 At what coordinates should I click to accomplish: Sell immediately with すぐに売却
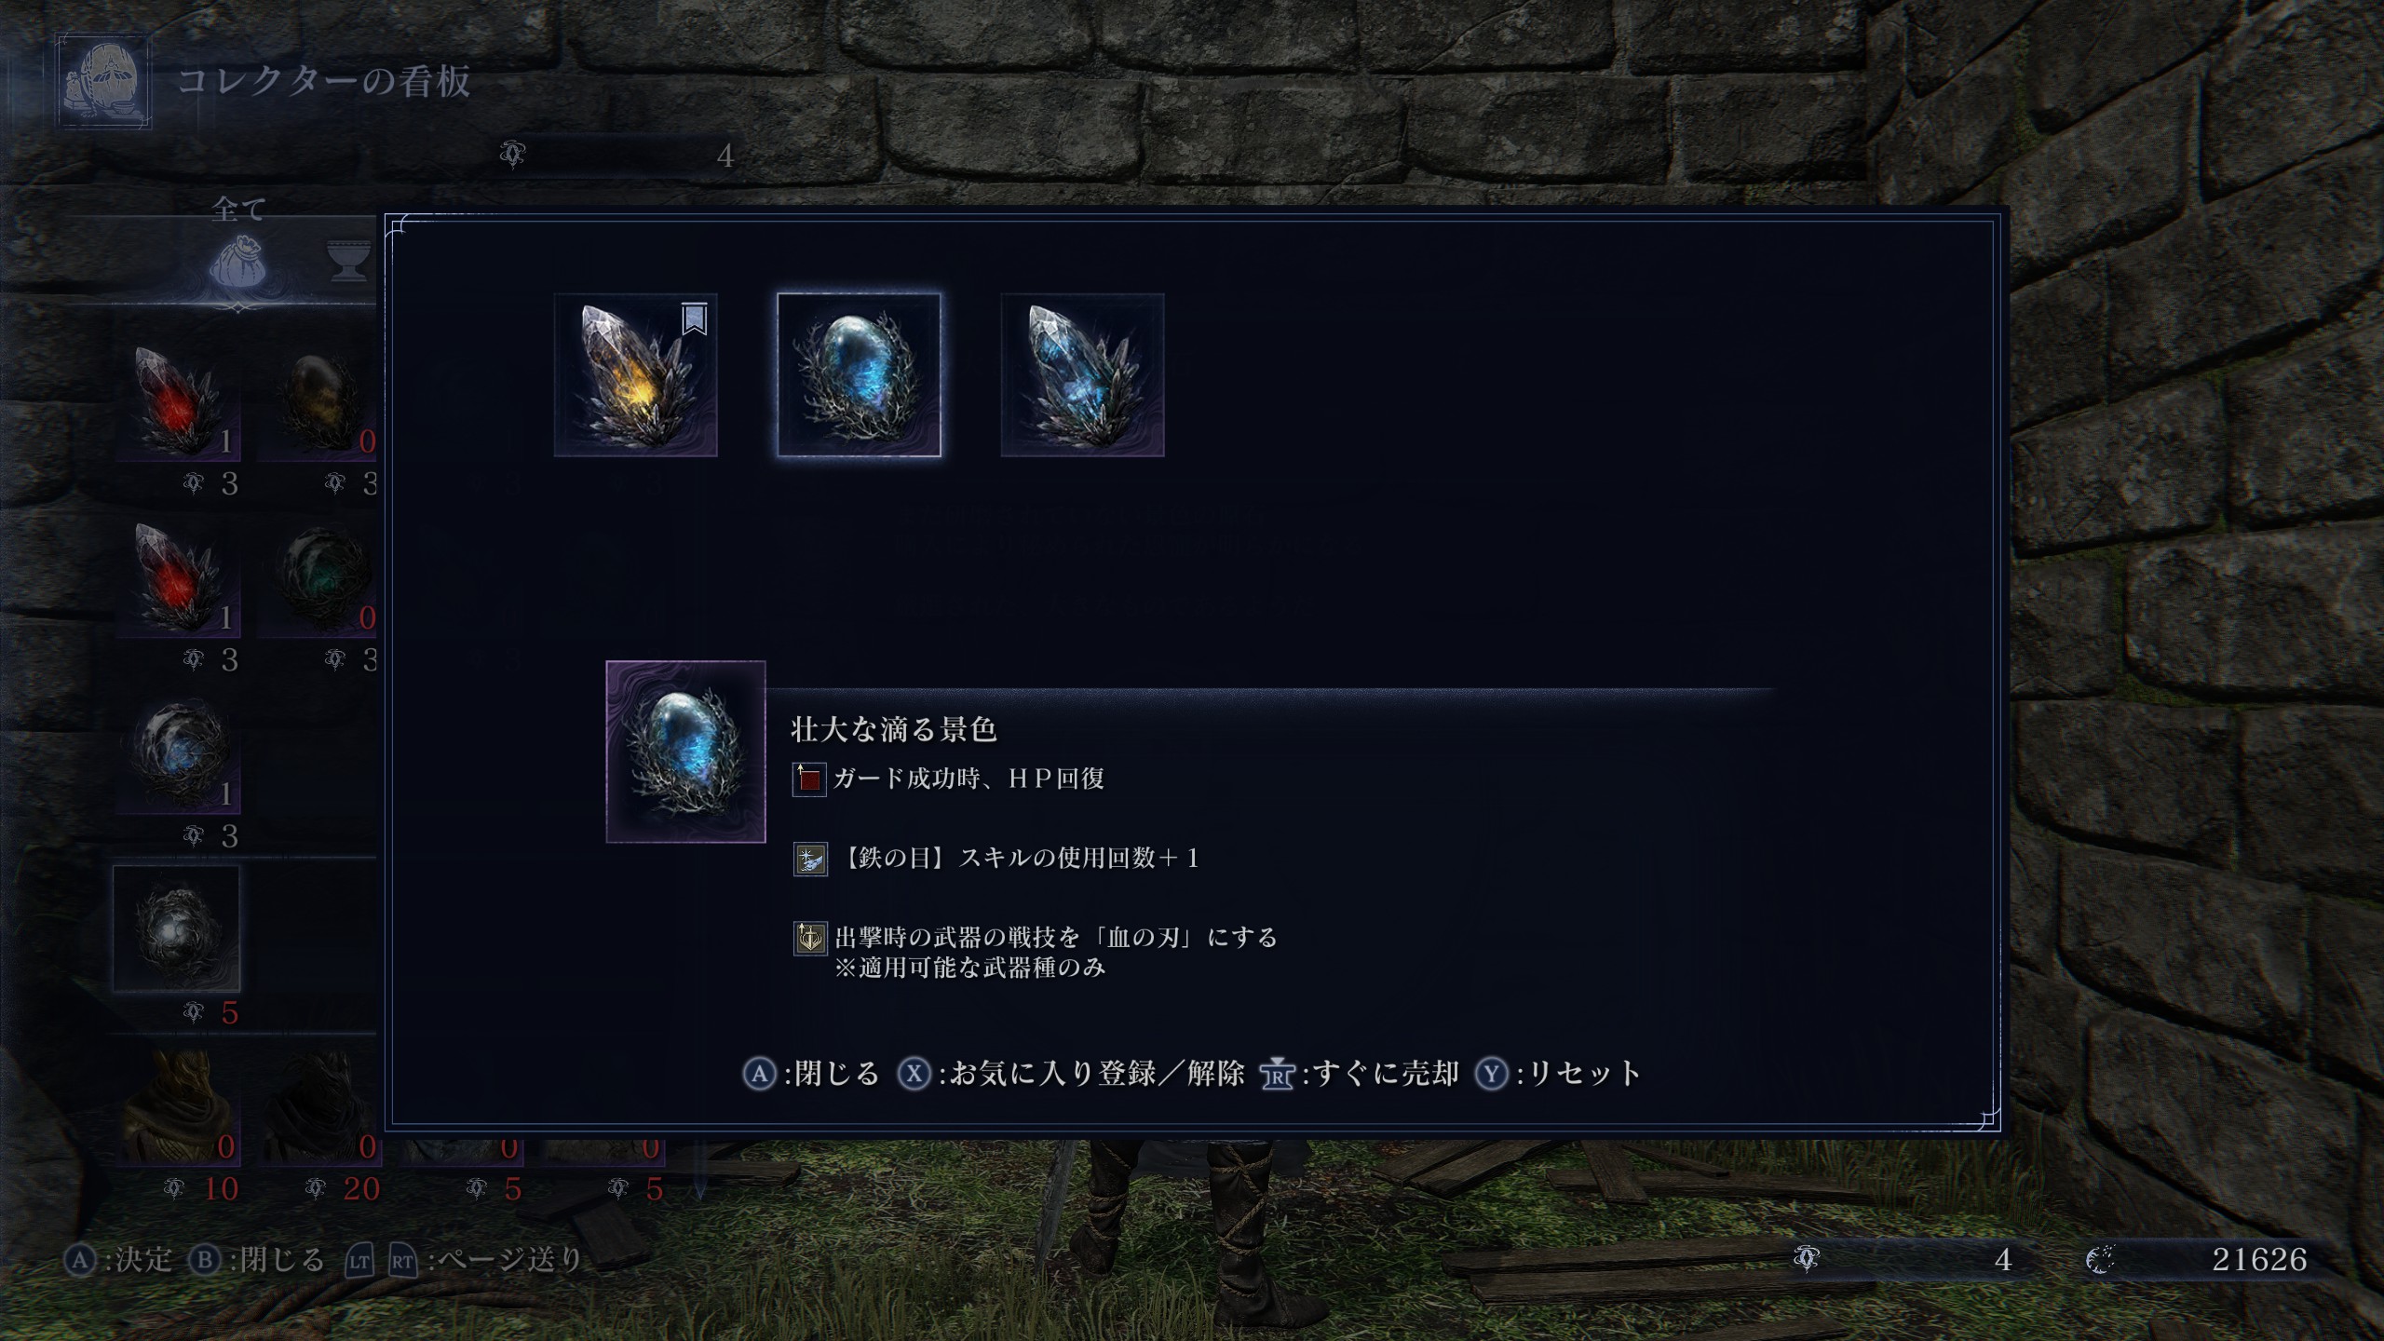click(x=1359, y=1074)
